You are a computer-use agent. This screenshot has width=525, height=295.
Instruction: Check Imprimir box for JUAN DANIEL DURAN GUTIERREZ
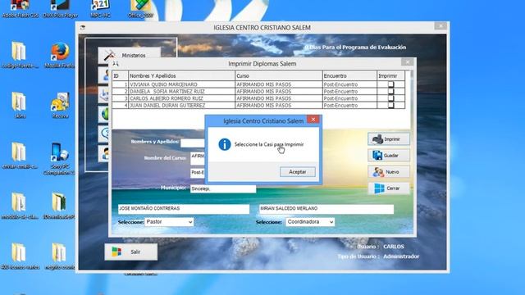[390, 105]
